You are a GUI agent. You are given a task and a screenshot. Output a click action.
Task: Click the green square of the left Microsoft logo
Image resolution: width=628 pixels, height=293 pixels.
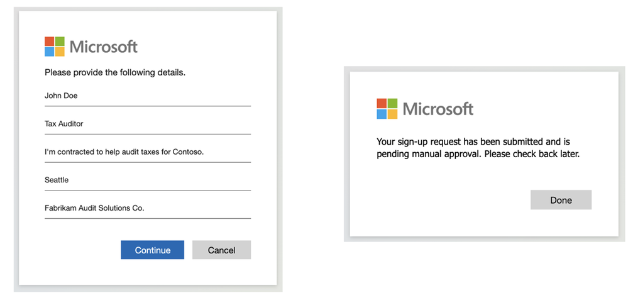tap(60, 41)
